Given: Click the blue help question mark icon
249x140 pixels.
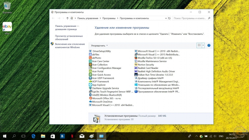Looking at the screenshot, I should pyautogui.click(x=209, y=45).
